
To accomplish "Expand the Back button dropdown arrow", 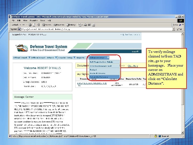I will point(20,25).
